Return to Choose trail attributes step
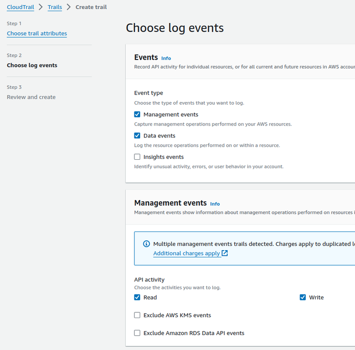 37,33
